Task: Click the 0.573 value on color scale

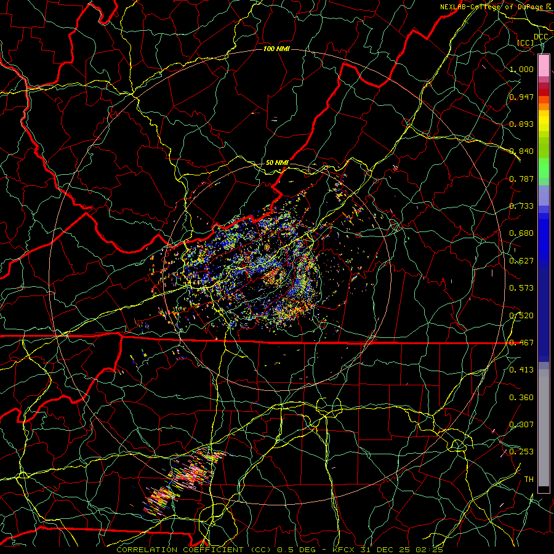Action: [521, 288]
